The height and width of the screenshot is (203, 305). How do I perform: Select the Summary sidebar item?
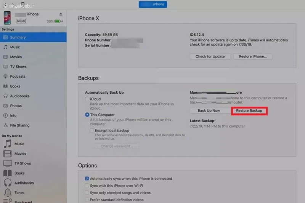click(33, 37)
